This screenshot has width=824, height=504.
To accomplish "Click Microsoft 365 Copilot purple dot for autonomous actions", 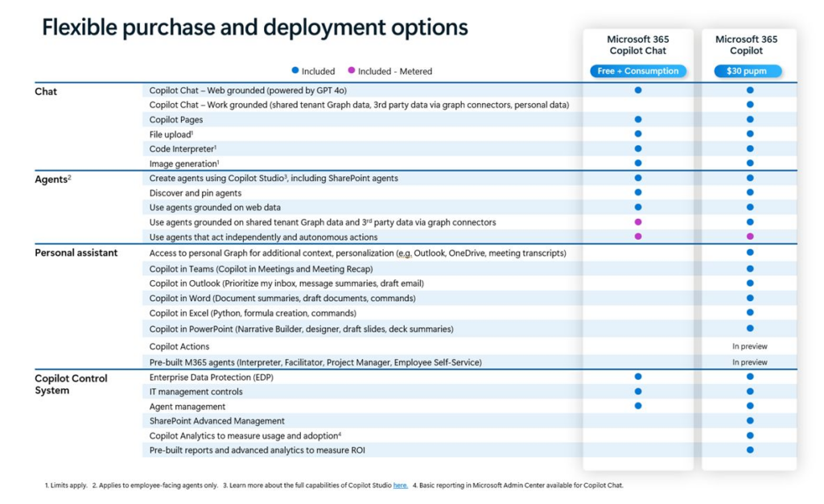I will tap(750, 237).
